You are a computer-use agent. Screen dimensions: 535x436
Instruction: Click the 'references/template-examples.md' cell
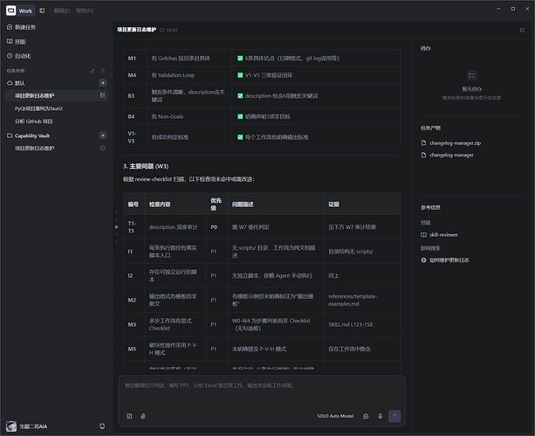[x=362, y=300]
